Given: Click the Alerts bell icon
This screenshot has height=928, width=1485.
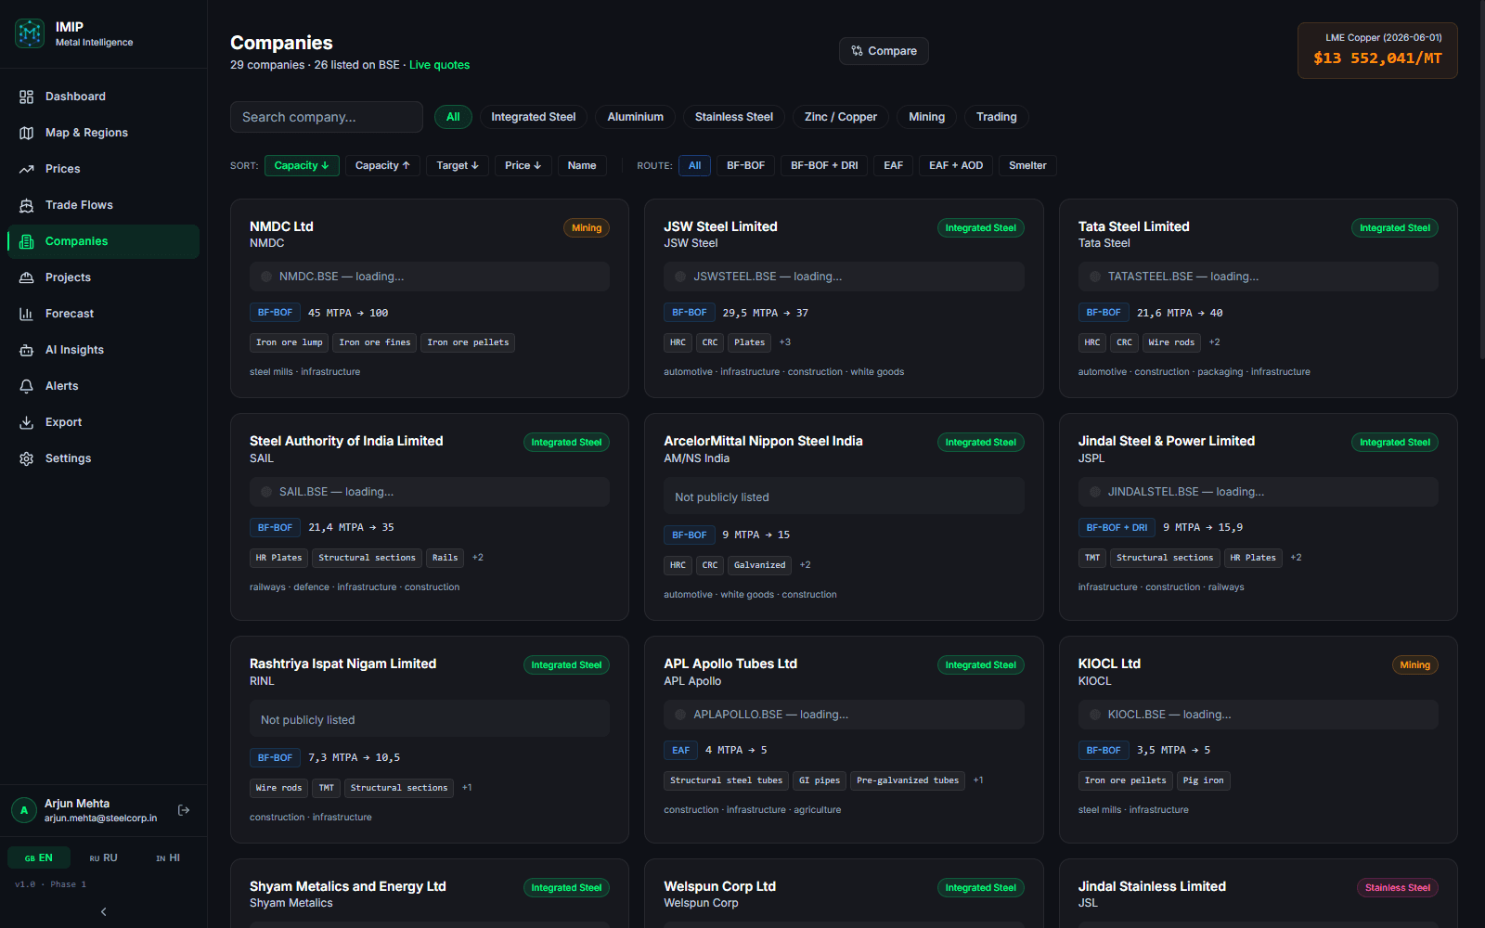Looking at the screenshot, I should point(26,386).
